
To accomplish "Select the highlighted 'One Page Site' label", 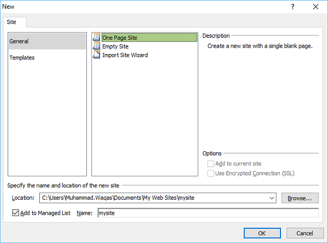I will pyautogui.click(x=119, y=38).
